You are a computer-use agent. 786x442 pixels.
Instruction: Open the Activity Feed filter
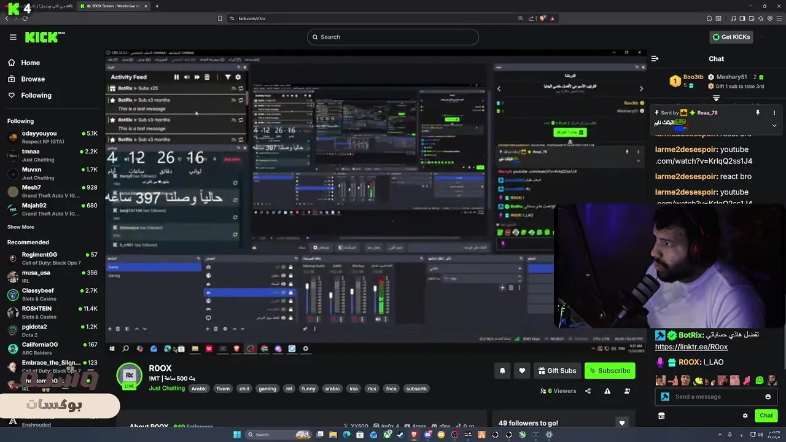228,77
